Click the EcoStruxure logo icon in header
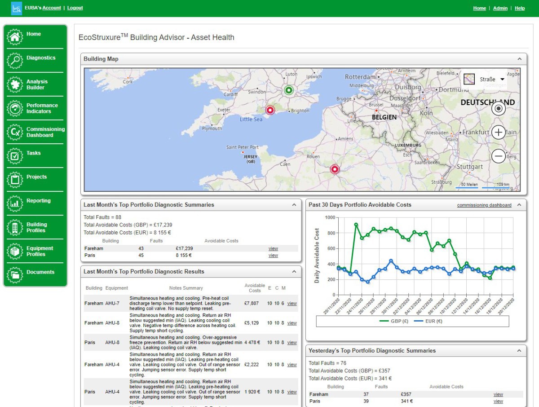This screenshot has height=407, width=539. coord(17,8)
